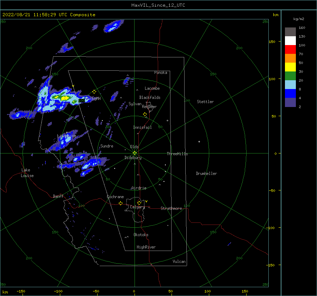The height and width of the screenshot is (296, 317).
Task: Click the yellow V marker northeast of Calgary
Action: point(147,201)
